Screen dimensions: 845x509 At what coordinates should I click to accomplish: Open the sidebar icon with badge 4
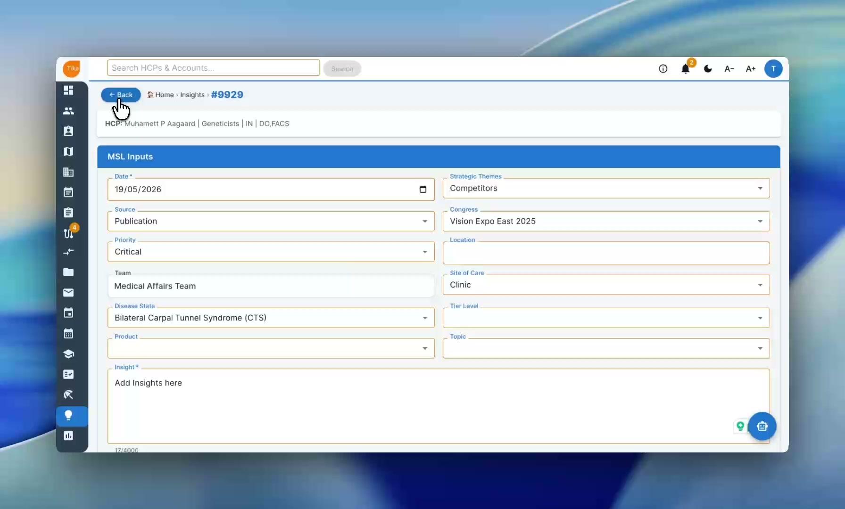pyautogui.click(x=69, y=232)
